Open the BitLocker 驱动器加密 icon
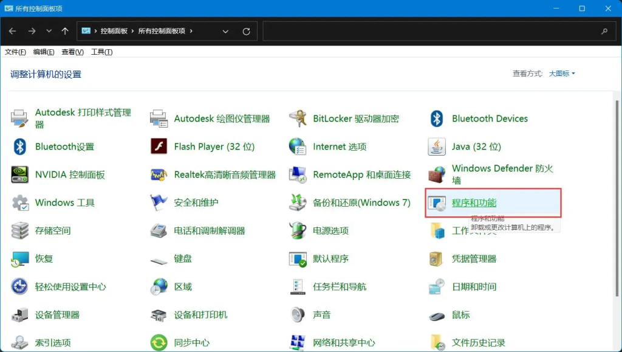 298,119
